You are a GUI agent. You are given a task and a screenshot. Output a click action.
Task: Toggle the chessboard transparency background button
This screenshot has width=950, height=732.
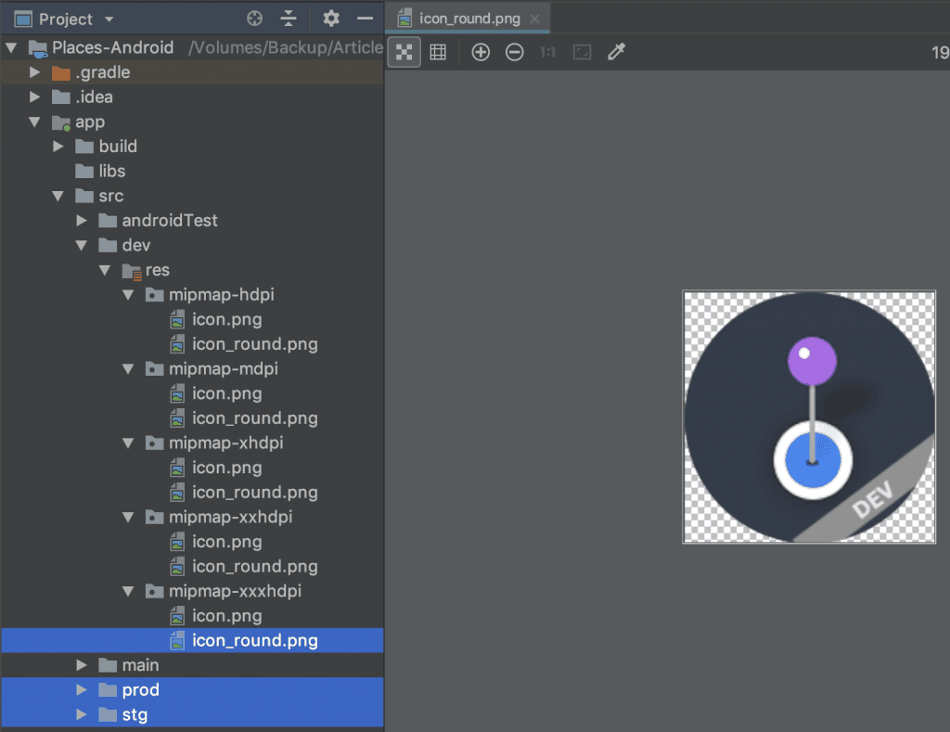(x=404, y=52)
